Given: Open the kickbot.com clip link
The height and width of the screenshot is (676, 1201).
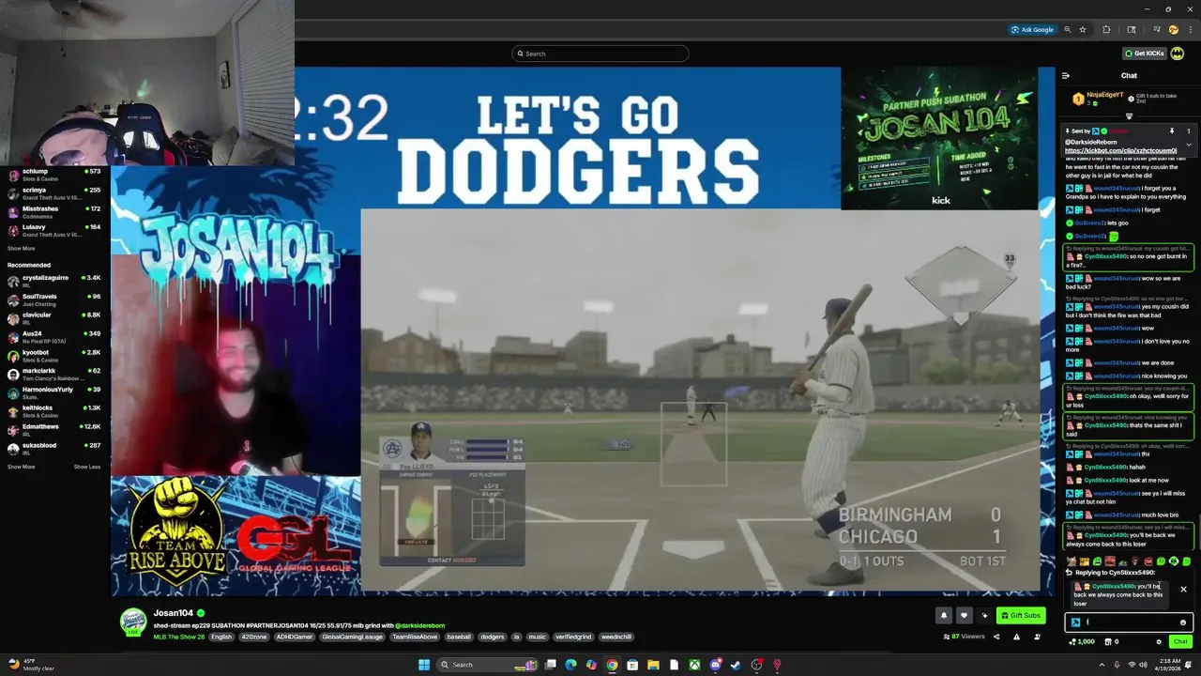Looking at the screenshot, I should [1120, 150].
